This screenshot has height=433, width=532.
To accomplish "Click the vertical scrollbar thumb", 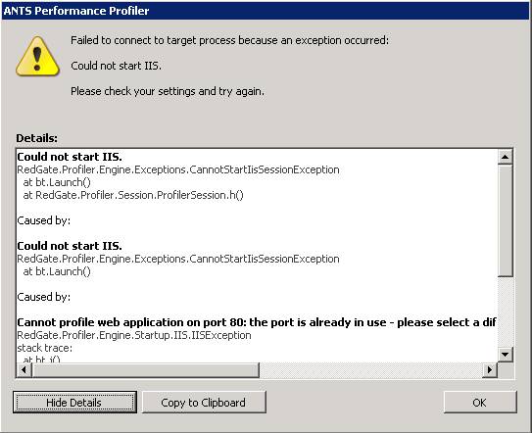I will coord(506,220).
